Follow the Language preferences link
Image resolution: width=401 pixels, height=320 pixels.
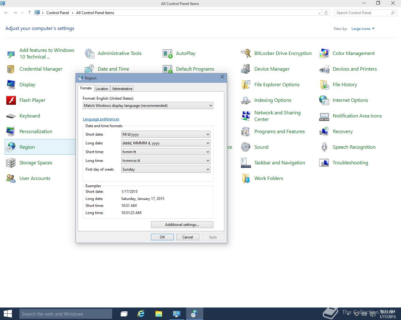pos(101,119)
